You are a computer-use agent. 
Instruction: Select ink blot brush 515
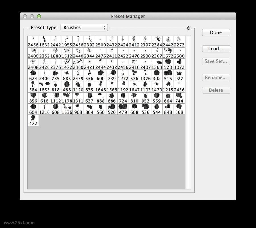[168, 76]
